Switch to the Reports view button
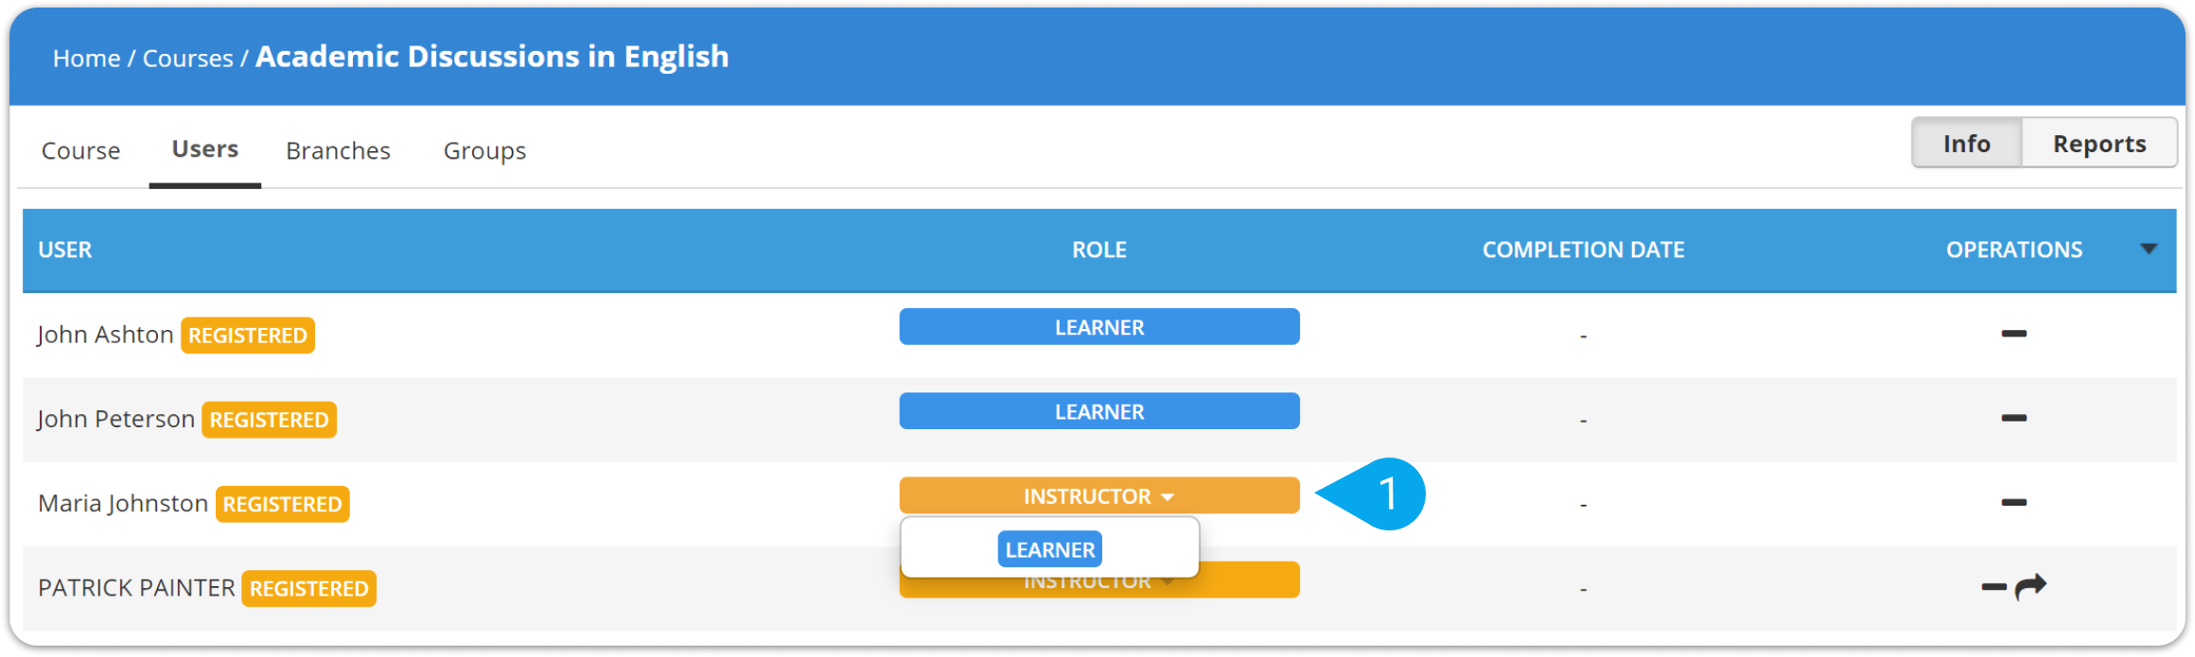The image size is (2195, 657). 2098,144
